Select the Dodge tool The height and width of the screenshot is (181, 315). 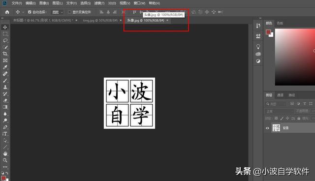click(x=5, y=121)
